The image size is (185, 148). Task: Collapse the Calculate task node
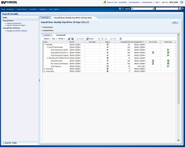(x=45, y=45)
